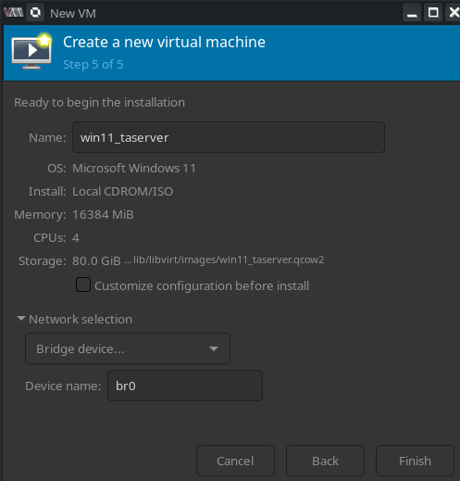Click the 'Ready to begin the installation' text
This screenshot has width=460, height=481.
coord(99,103)
